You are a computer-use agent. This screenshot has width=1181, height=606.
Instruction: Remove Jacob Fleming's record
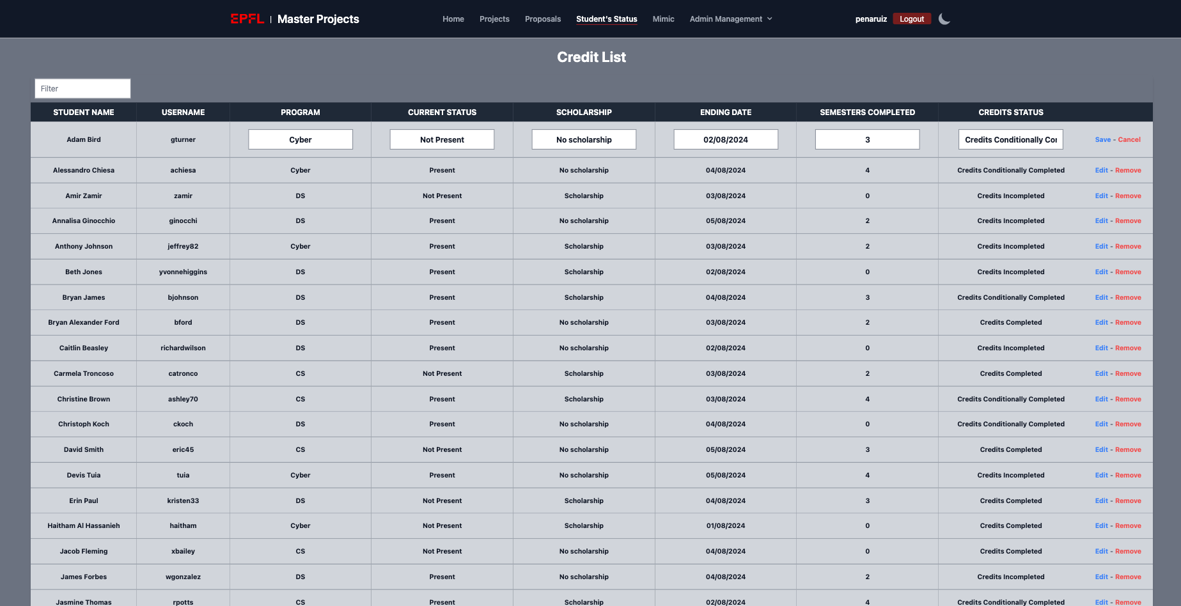pos(1128,551)
